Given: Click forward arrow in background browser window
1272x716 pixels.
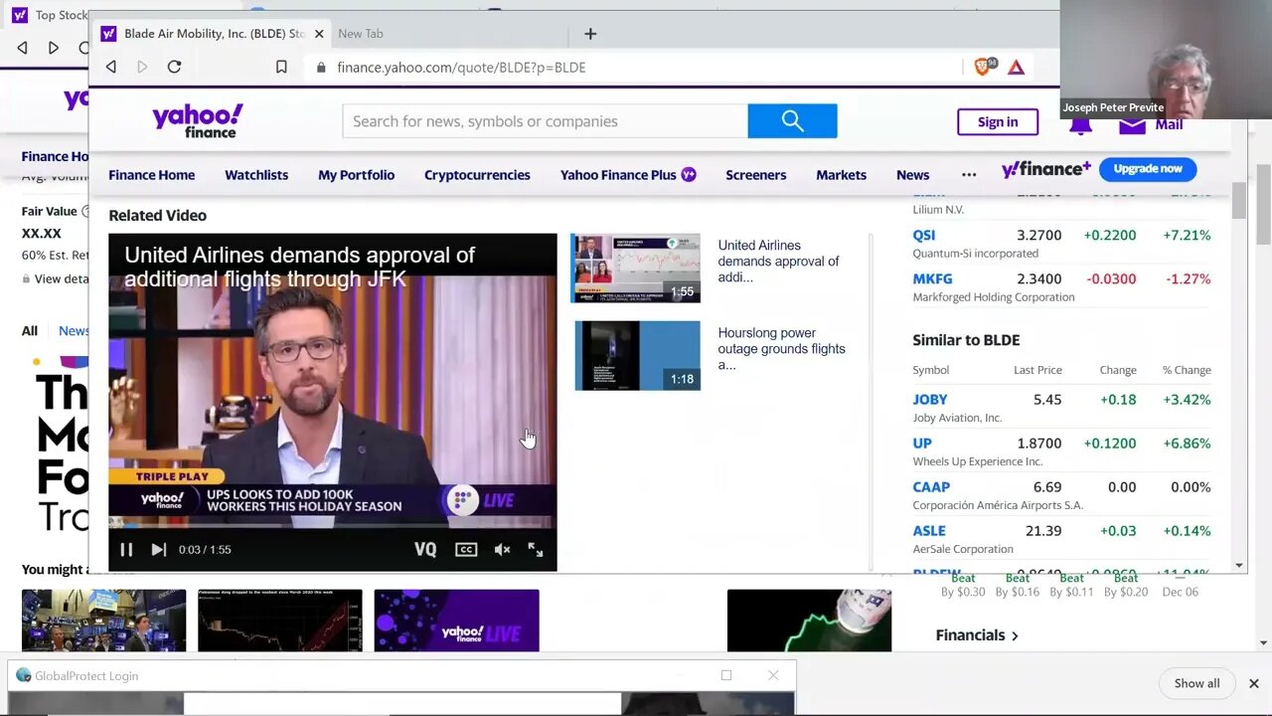Looking at the screenshot, I should (54, 48).
